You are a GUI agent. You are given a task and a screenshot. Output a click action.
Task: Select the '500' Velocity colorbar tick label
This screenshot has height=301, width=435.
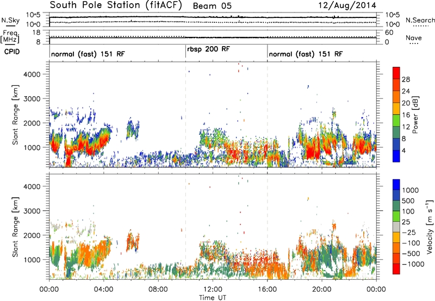[408, 201]
